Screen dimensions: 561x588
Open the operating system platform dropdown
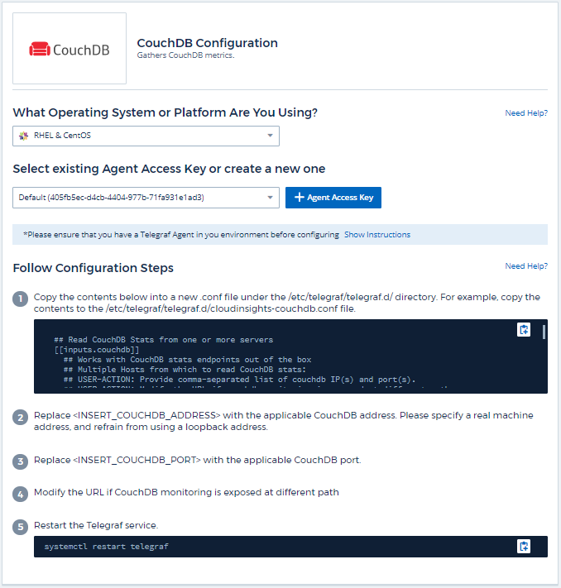146,136
